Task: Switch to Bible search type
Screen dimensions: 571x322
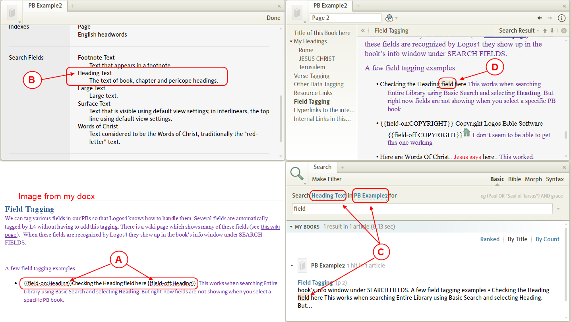Action: [x=515, y=179]
